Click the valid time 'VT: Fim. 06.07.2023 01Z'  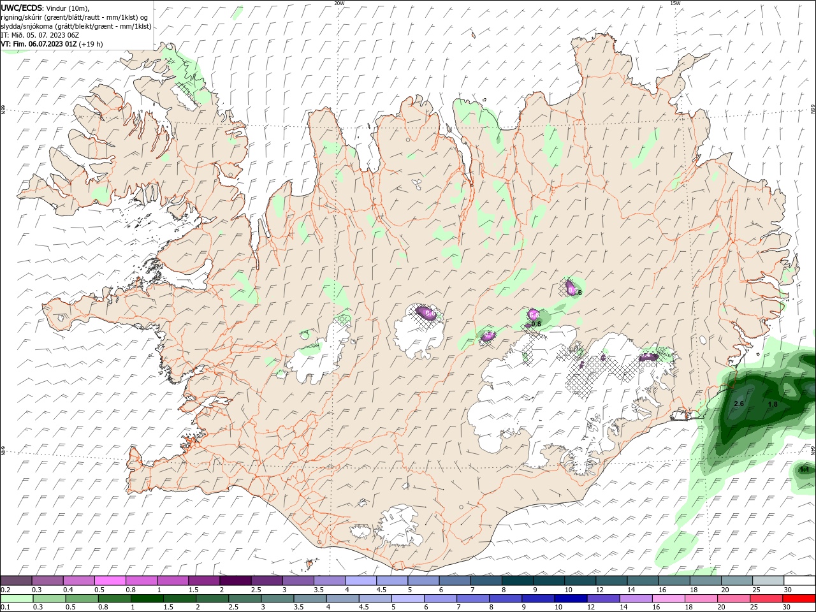(x=39, y=44)
